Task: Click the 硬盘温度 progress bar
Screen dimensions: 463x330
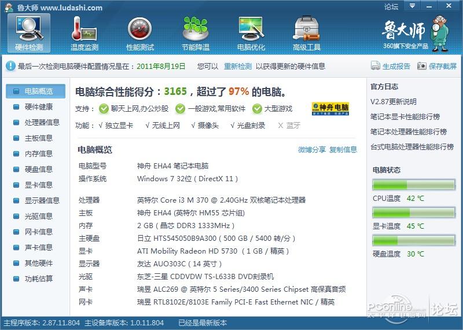Action: point(414,240)
